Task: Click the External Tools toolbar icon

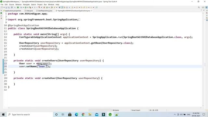Action: [39, 7]
